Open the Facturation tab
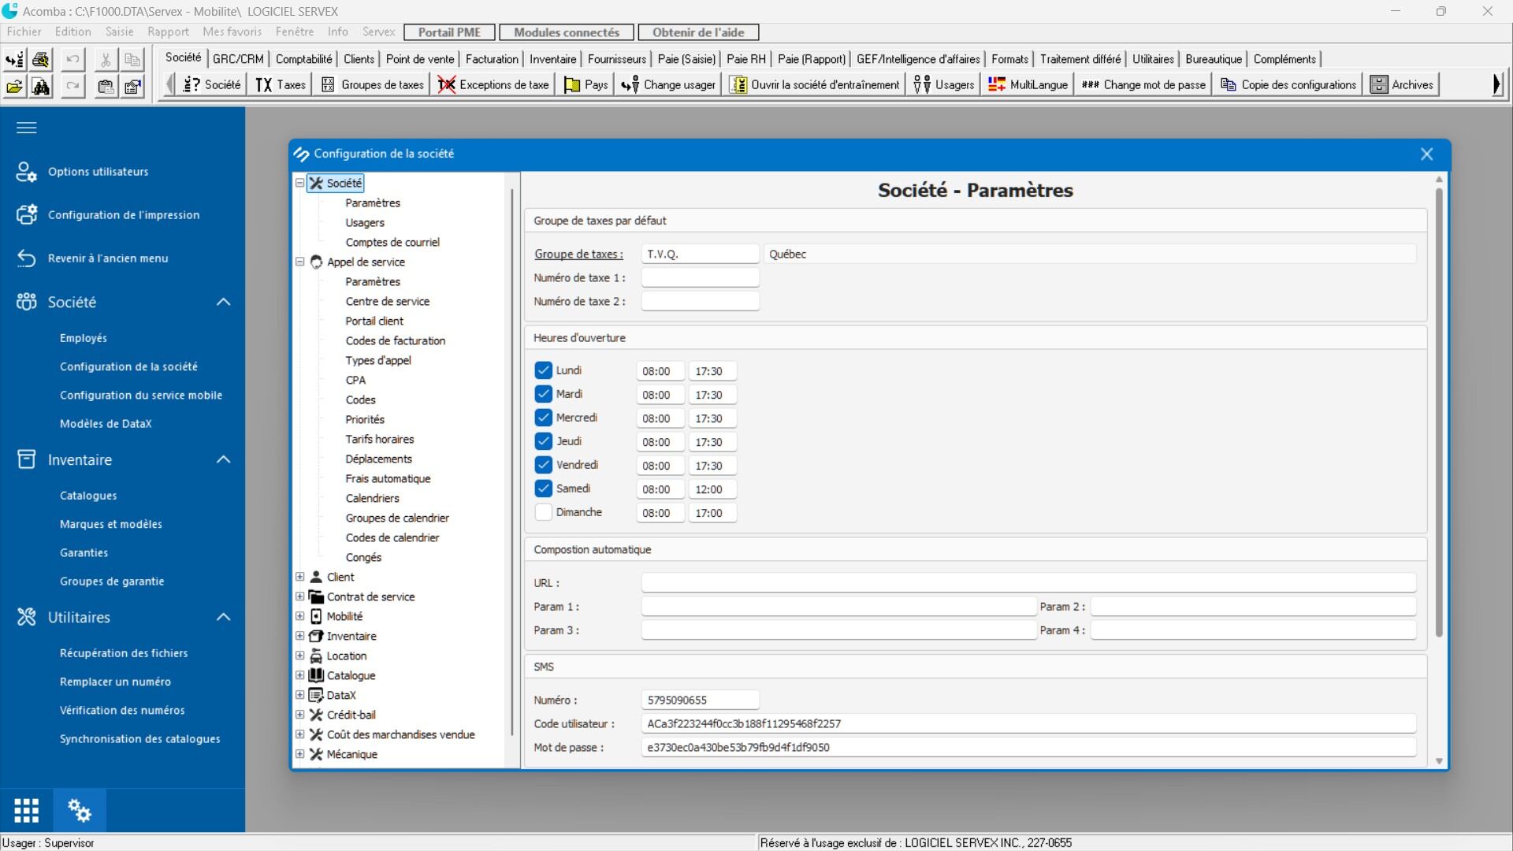 pyautogui.click(x=491, y=59)
